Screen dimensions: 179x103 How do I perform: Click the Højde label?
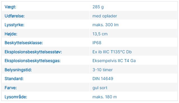point(11,34)
